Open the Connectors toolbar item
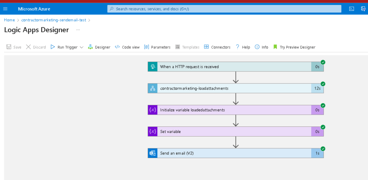Image resolution: width=368 pixels, height=180 pixels. 217,47
